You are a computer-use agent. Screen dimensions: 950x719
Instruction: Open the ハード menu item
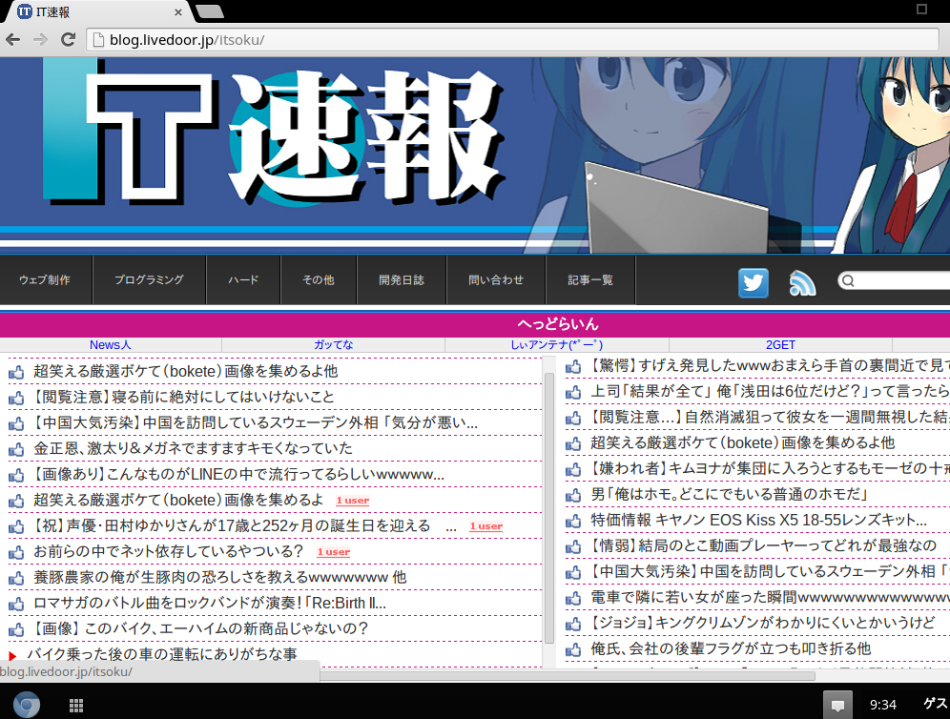(x=243, y=279)
